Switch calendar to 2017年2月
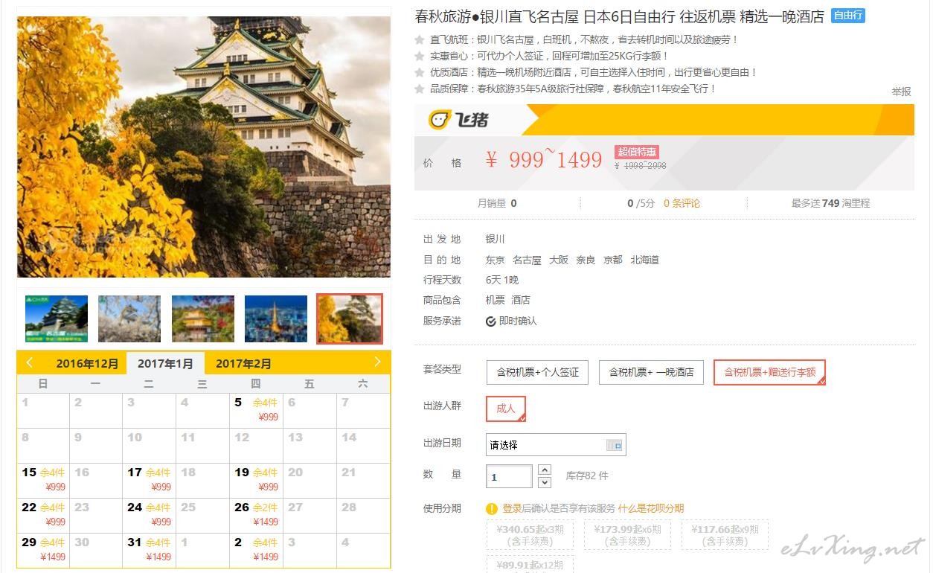The image size is (933, 573). coord(243,364)
